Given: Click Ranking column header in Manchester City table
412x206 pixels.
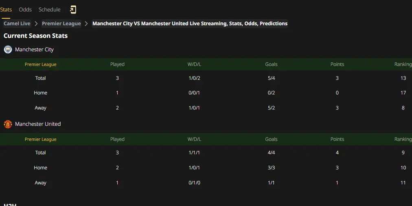Looking at the screenshot, I should click(x=403, y=64).
